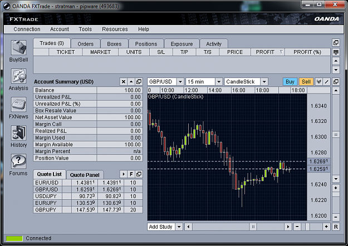Switch to the Orders tab
348x246 pixels.
[x=85, y=44]
